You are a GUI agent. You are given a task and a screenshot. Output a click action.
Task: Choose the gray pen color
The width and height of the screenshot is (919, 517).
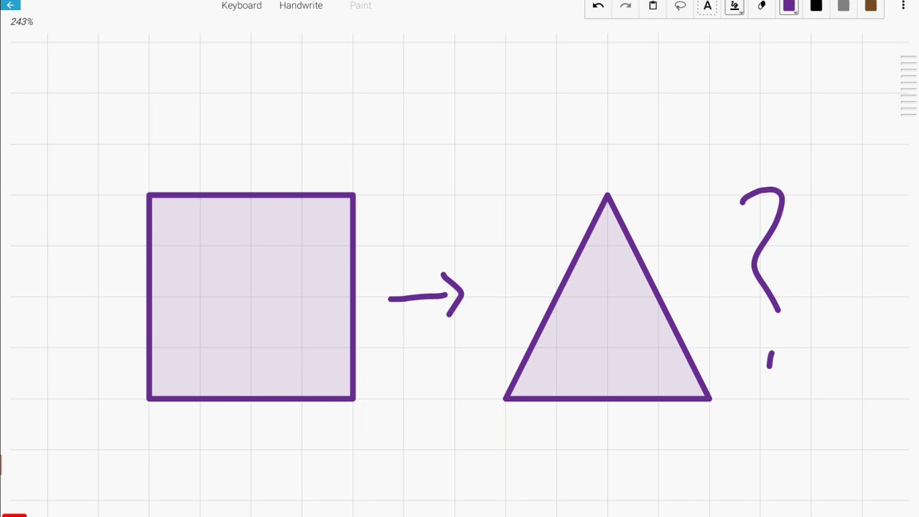point(844,6)
